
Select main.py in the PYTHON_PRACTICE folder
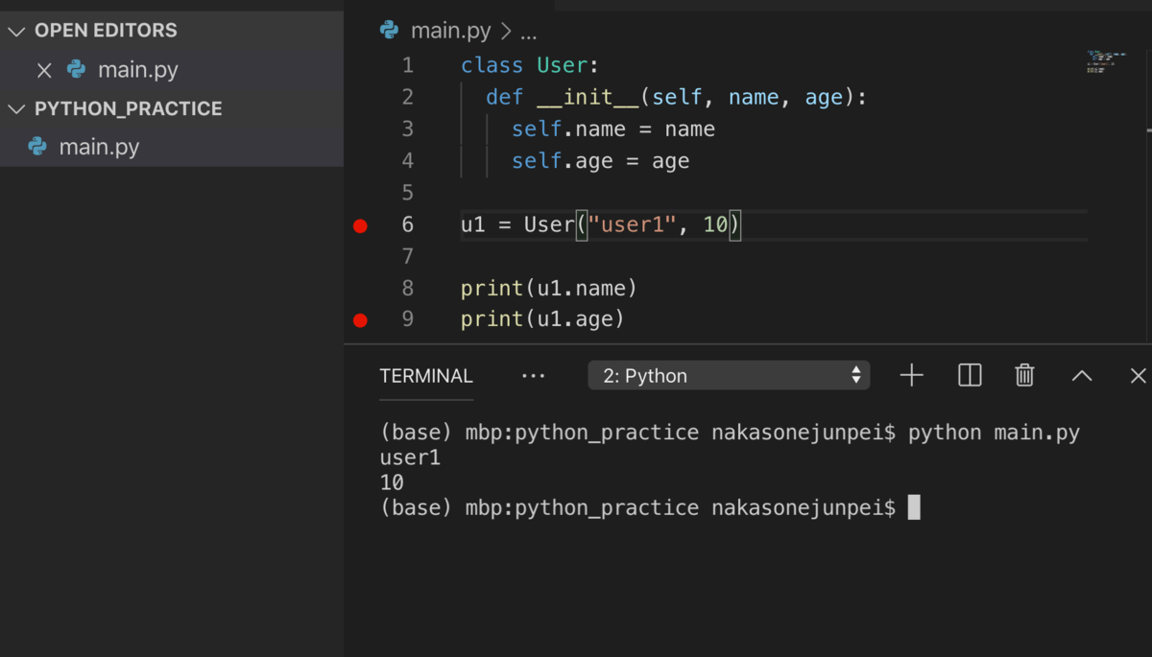[99, 148]
